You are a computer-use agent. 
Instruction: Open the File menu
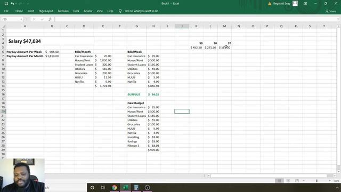[6, 11]
